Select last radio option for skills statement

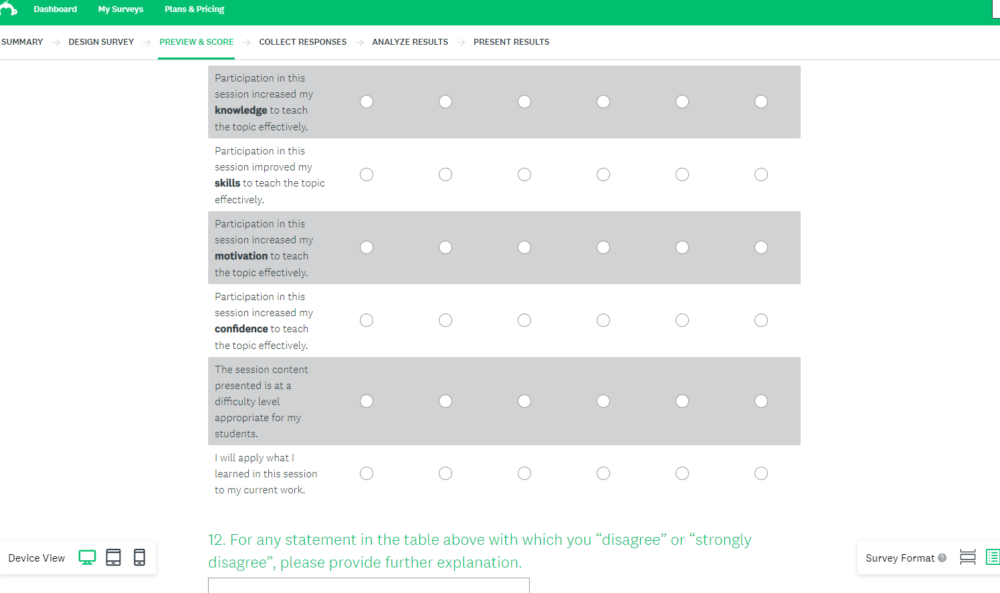[x=761, y=174]
